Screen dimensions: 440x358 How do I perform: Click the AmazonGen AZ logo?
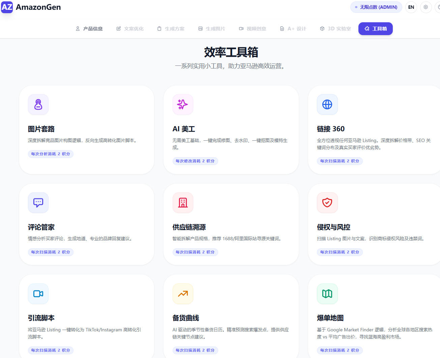pos(7,7)
